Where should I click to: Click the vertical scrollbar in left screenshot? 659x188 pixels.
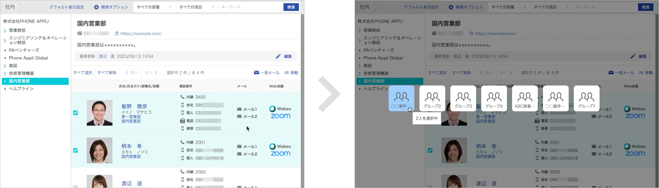click(x=302, y=96)
